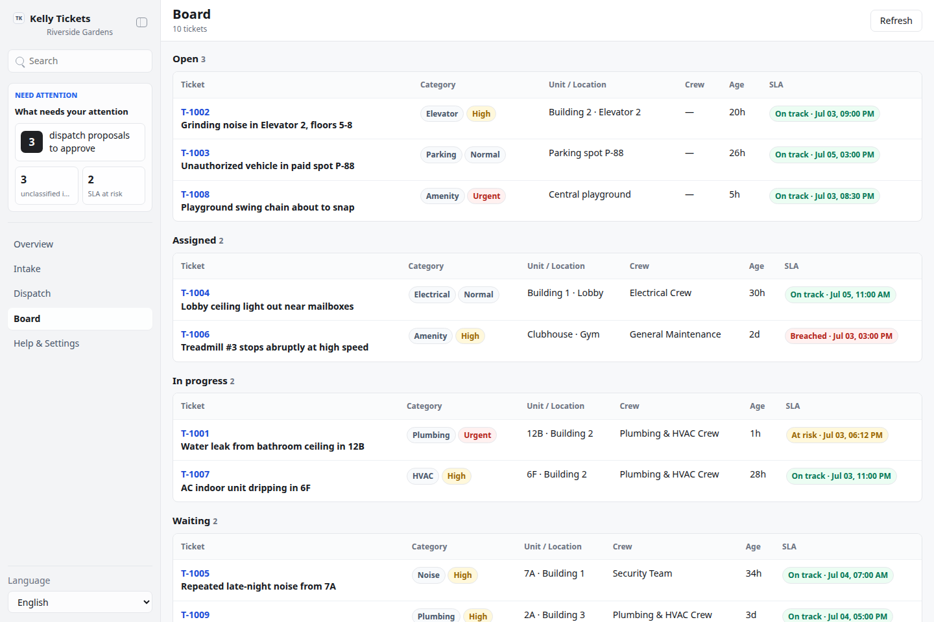The height and width of the screenshot is (622, 934).
Task: Open ticket T-1002 link
Action: [x=195, y=112]
